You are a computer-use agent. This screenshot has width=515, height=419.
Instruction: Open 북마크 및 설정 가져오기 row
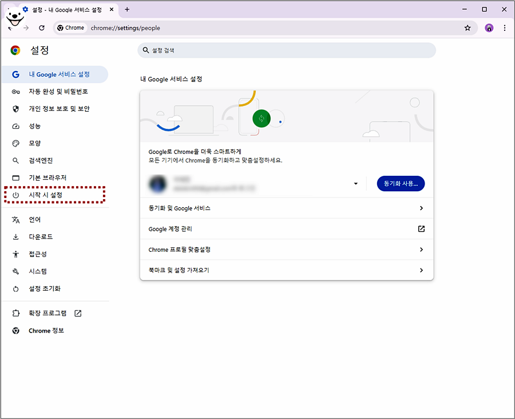click(287, 270)
